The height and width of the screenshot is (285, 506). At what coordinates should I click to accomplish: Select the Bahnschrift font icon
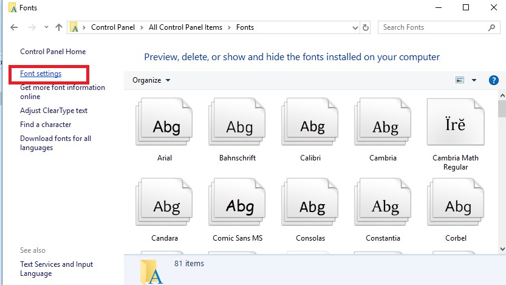click(x=238, y=123)
